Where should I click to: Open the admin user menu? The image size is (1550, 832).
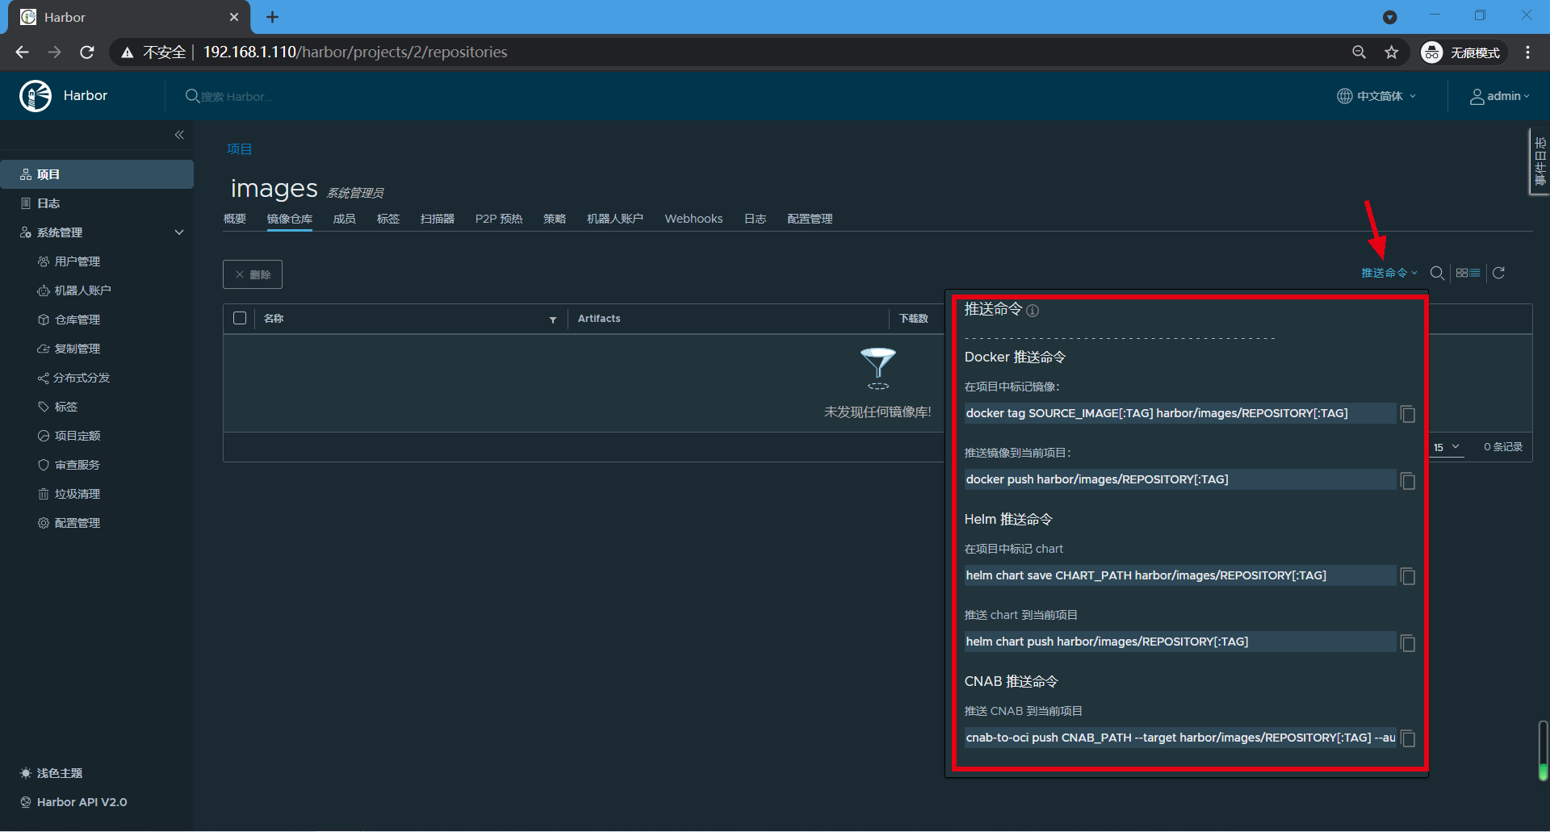pyautogui.click(x=1500, y=96)
